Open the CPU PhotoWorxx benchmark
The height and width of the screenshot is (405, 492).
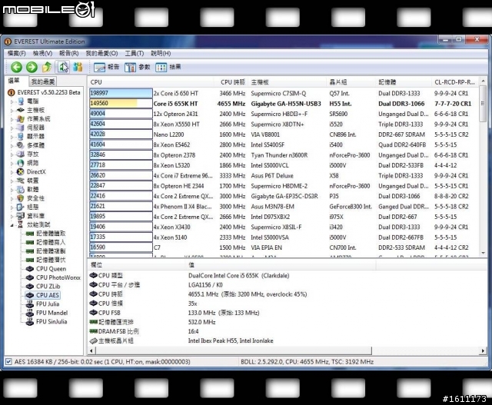coord(53,277)
